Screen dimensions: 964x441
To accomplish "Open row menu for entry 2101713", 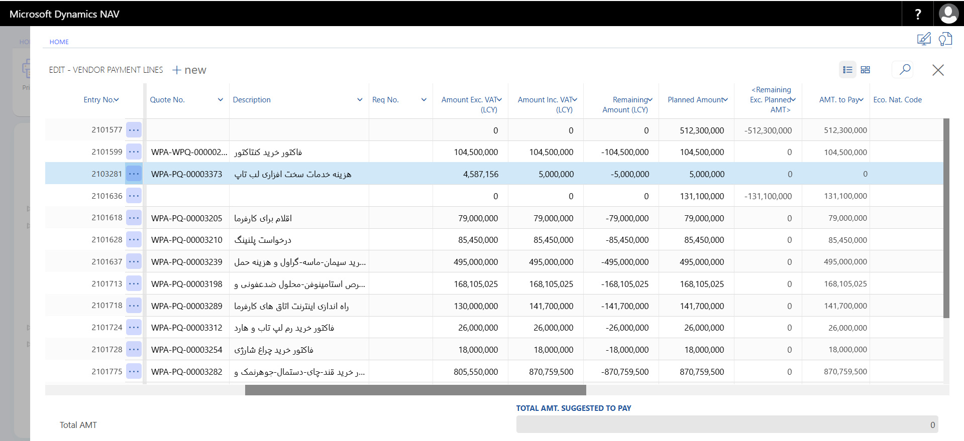I will [134, 283].
